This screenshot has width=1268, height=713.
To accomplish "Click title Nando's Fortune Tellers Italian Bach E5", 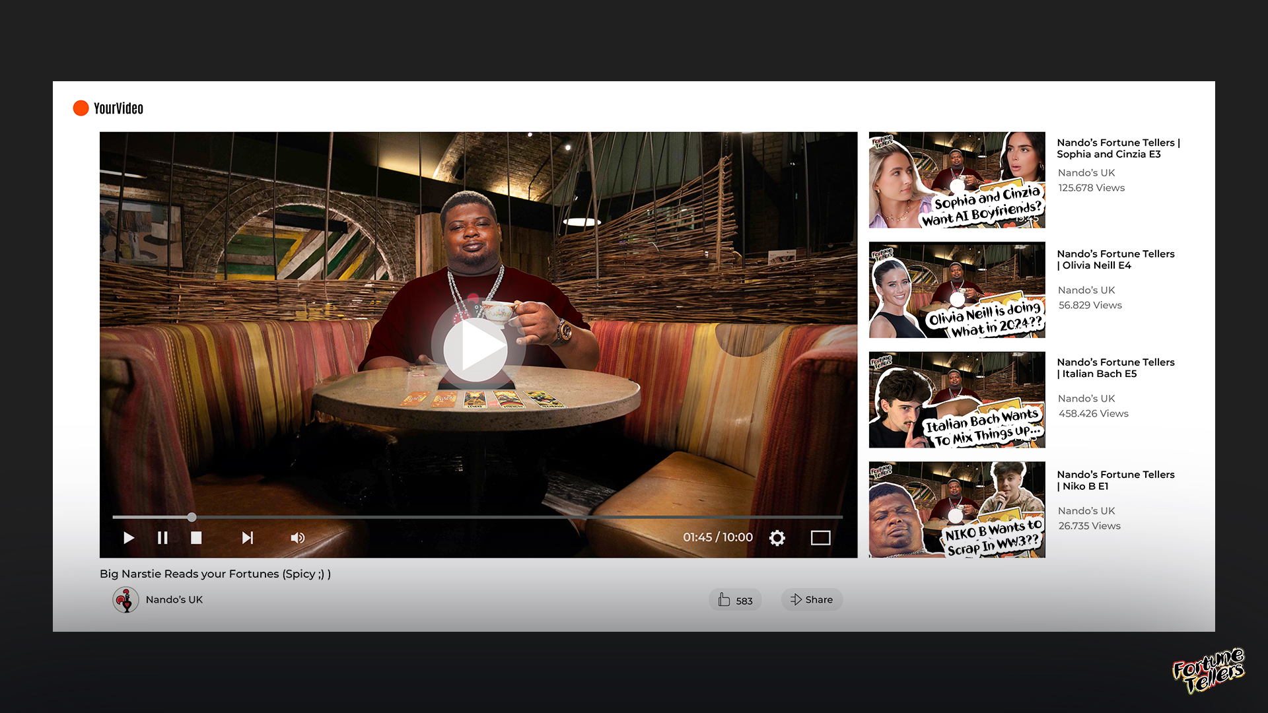I will click(1115, 368).
